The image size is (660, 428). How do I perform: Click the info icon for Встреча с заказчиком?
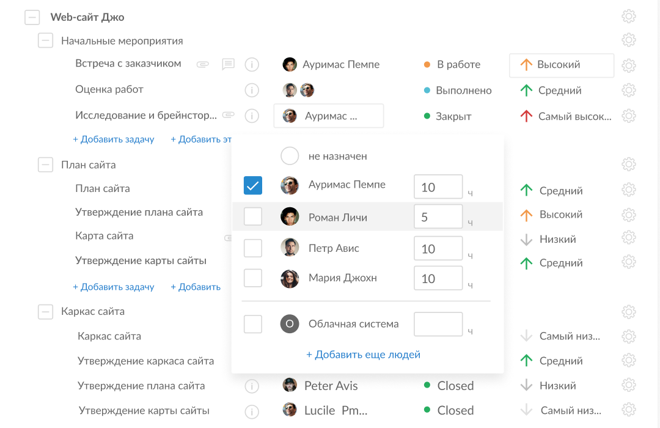(x=252, y=64)
